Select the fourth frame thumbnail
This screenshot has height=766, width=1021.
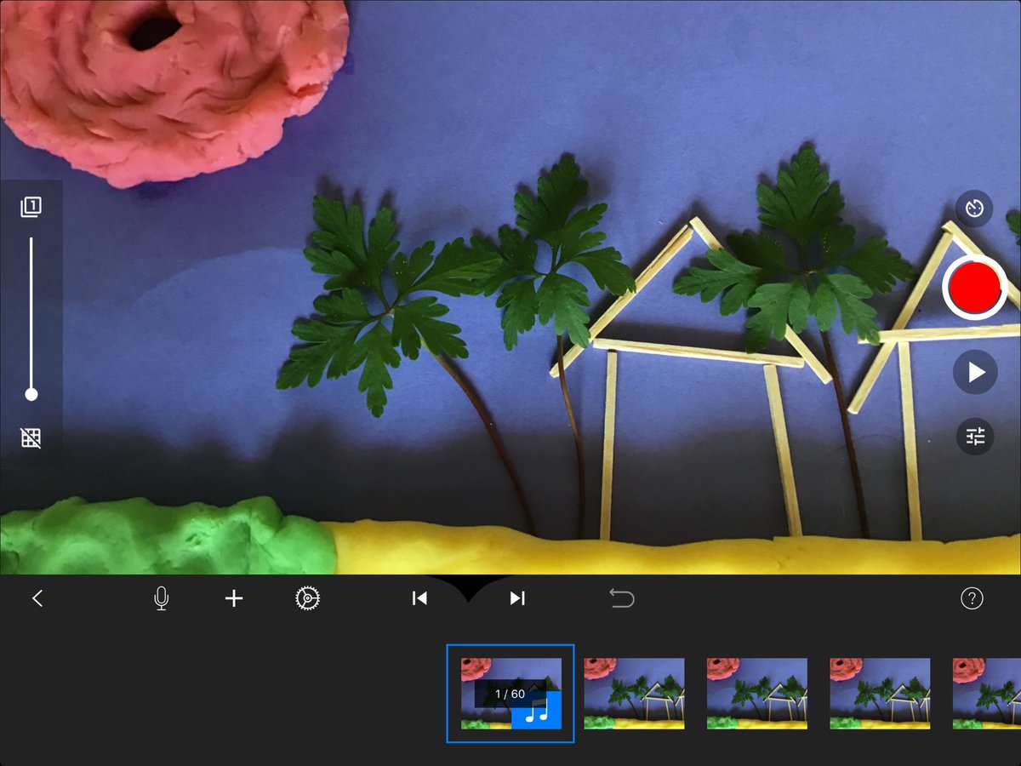click(880, 694)
